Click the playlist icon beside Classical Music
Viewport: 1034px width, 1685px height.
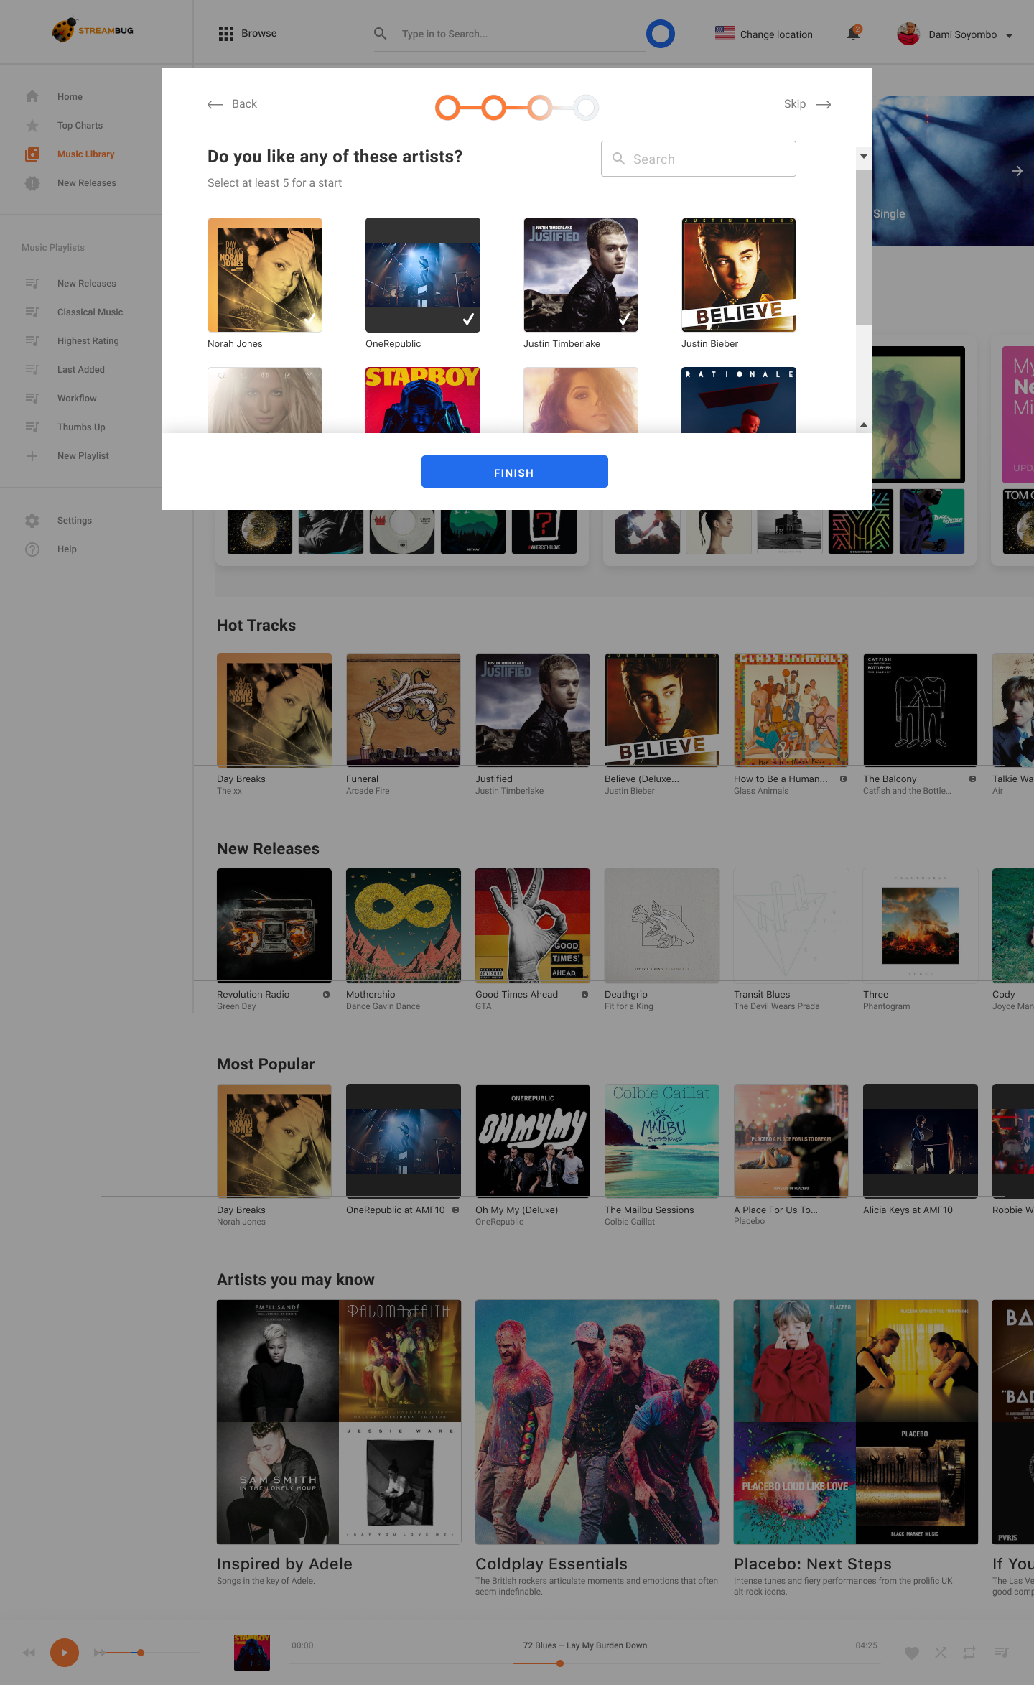coord(32,312)
